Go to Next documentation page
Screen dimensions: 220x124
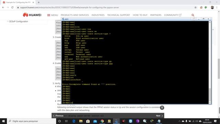click(x=159, y=116)
